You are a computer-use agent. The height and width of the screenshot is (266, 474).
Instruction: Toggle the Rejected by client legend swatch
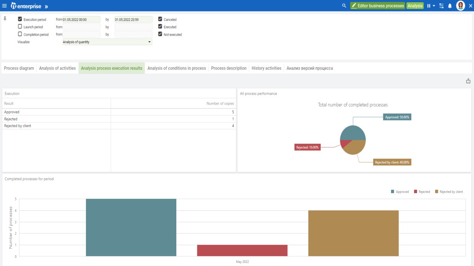437,192
